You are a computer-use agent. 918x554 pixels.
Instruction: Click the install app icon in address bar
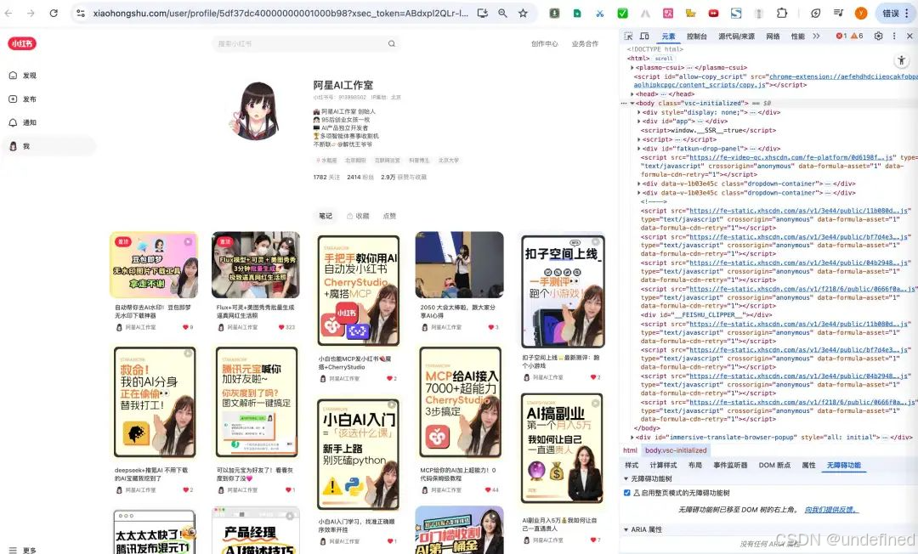click(483, 13)
